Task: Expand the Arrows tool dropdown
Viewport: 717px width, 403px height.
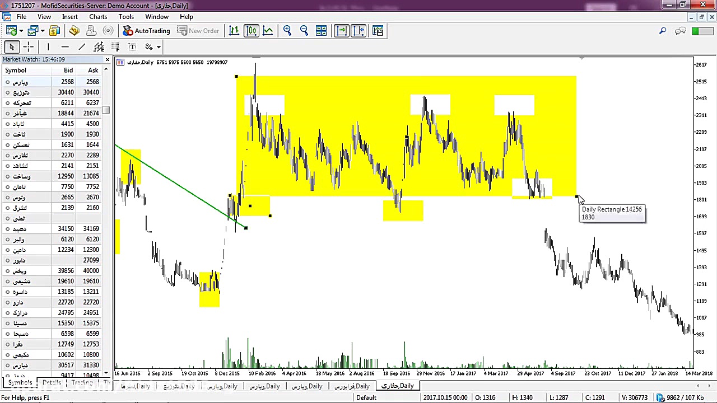Action: (x=159, y=47)
